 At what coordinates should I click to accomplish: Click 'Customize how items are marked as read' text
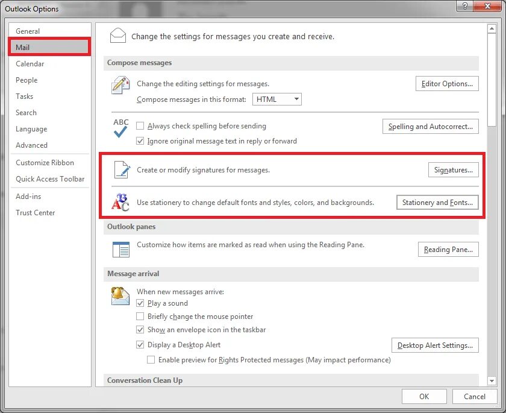251,244
